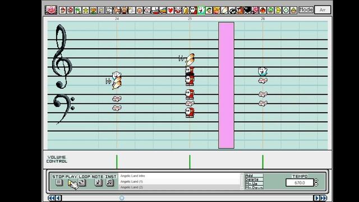Click the flatted feather note at measure 25
The image size is (359, 202).
pos(190,59)
